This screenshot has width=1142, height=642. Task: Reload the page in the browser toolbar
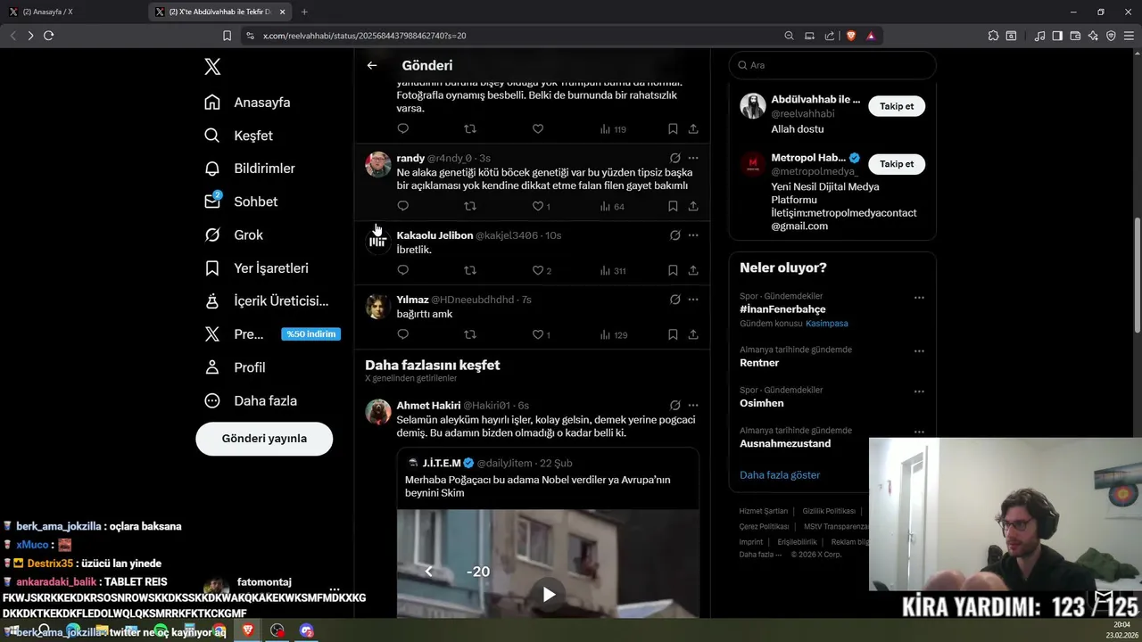click(x=48, y=36)
